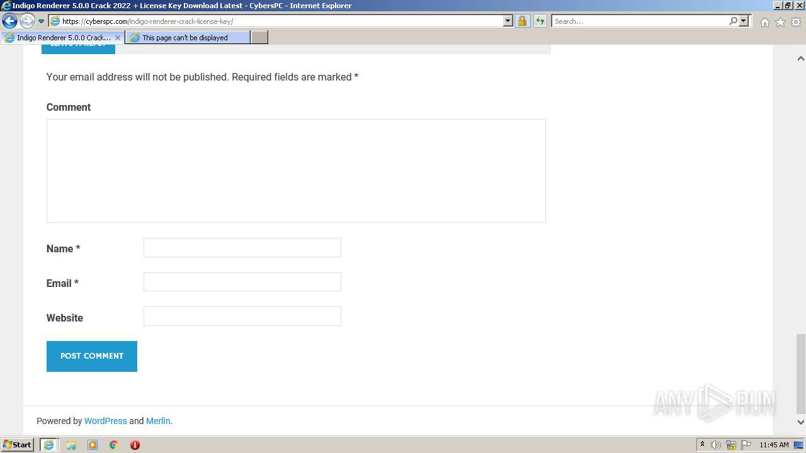Go back with the browser Back arrow
The height and width of the screenshot is (453, 806).
pos(9,21)
